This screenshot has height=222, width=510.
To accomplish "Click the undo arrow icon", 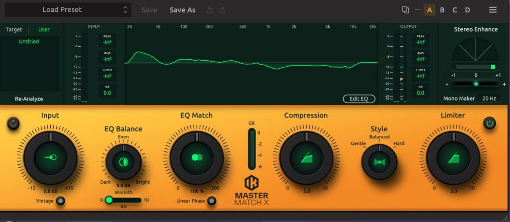I will tap(210, 10).
